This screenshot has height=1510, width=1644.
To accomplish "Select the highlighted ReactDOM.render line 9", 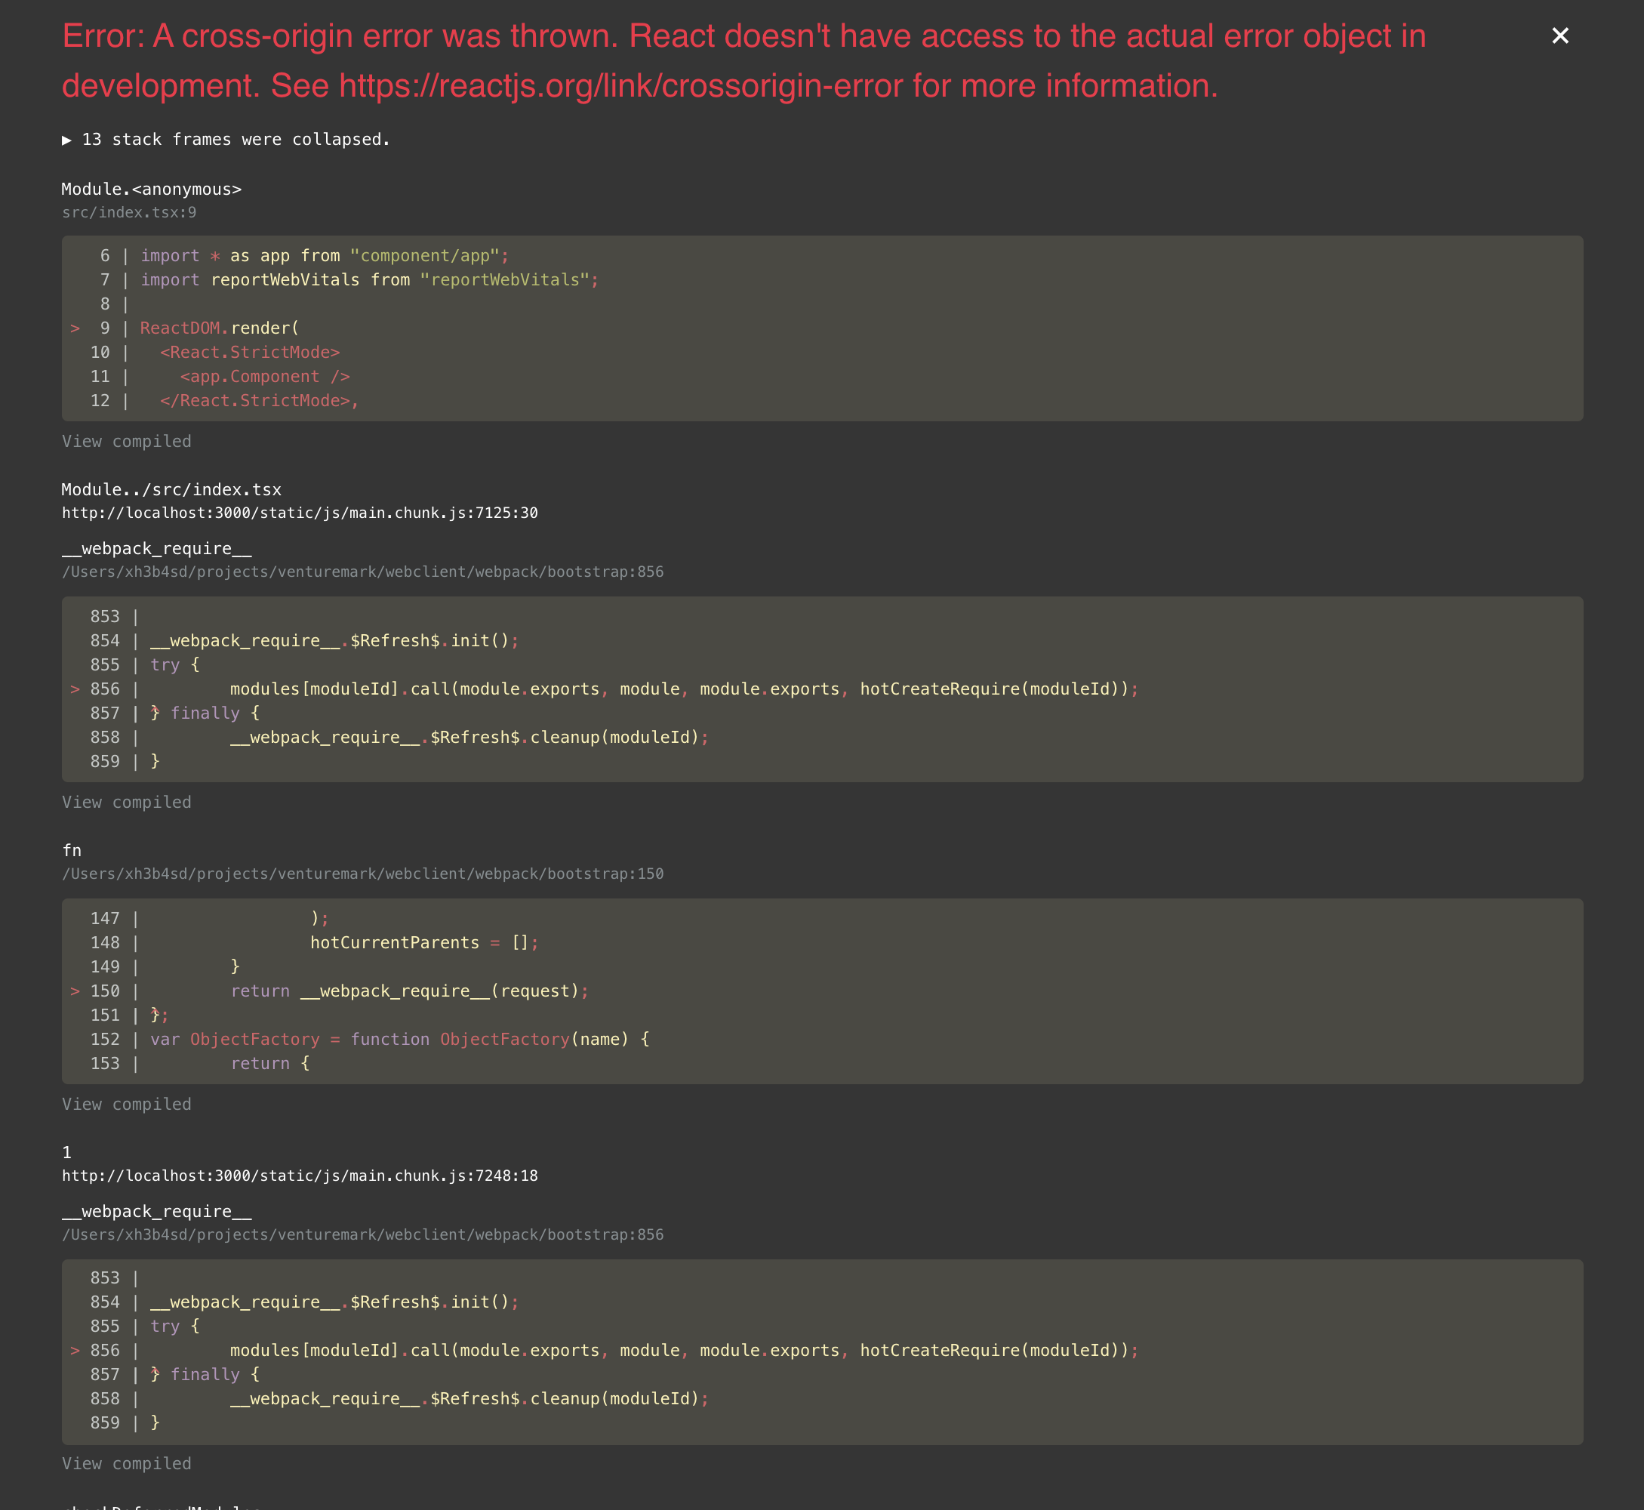I will (x=219, y=328).
